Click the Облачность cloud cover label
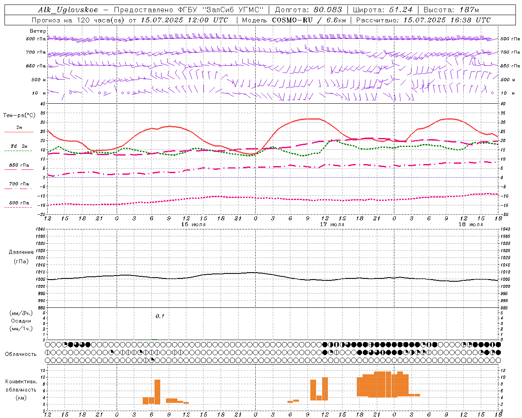The height and width of the screenshot is (418, 522). click(21, 354)
